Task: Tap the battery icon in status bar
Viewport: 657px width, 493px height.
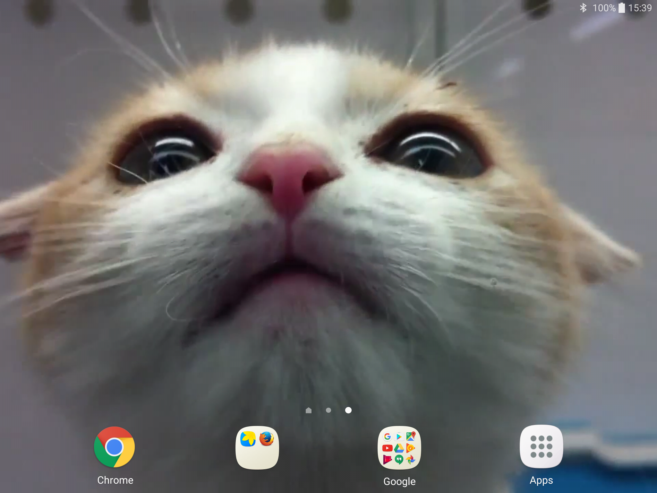Action: [621, 8]
